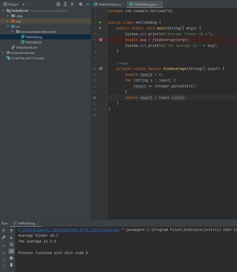Clear the console output with trash icon
This screenshot has height=272, width=237.
pyautogui.click(x=11, y=265)
